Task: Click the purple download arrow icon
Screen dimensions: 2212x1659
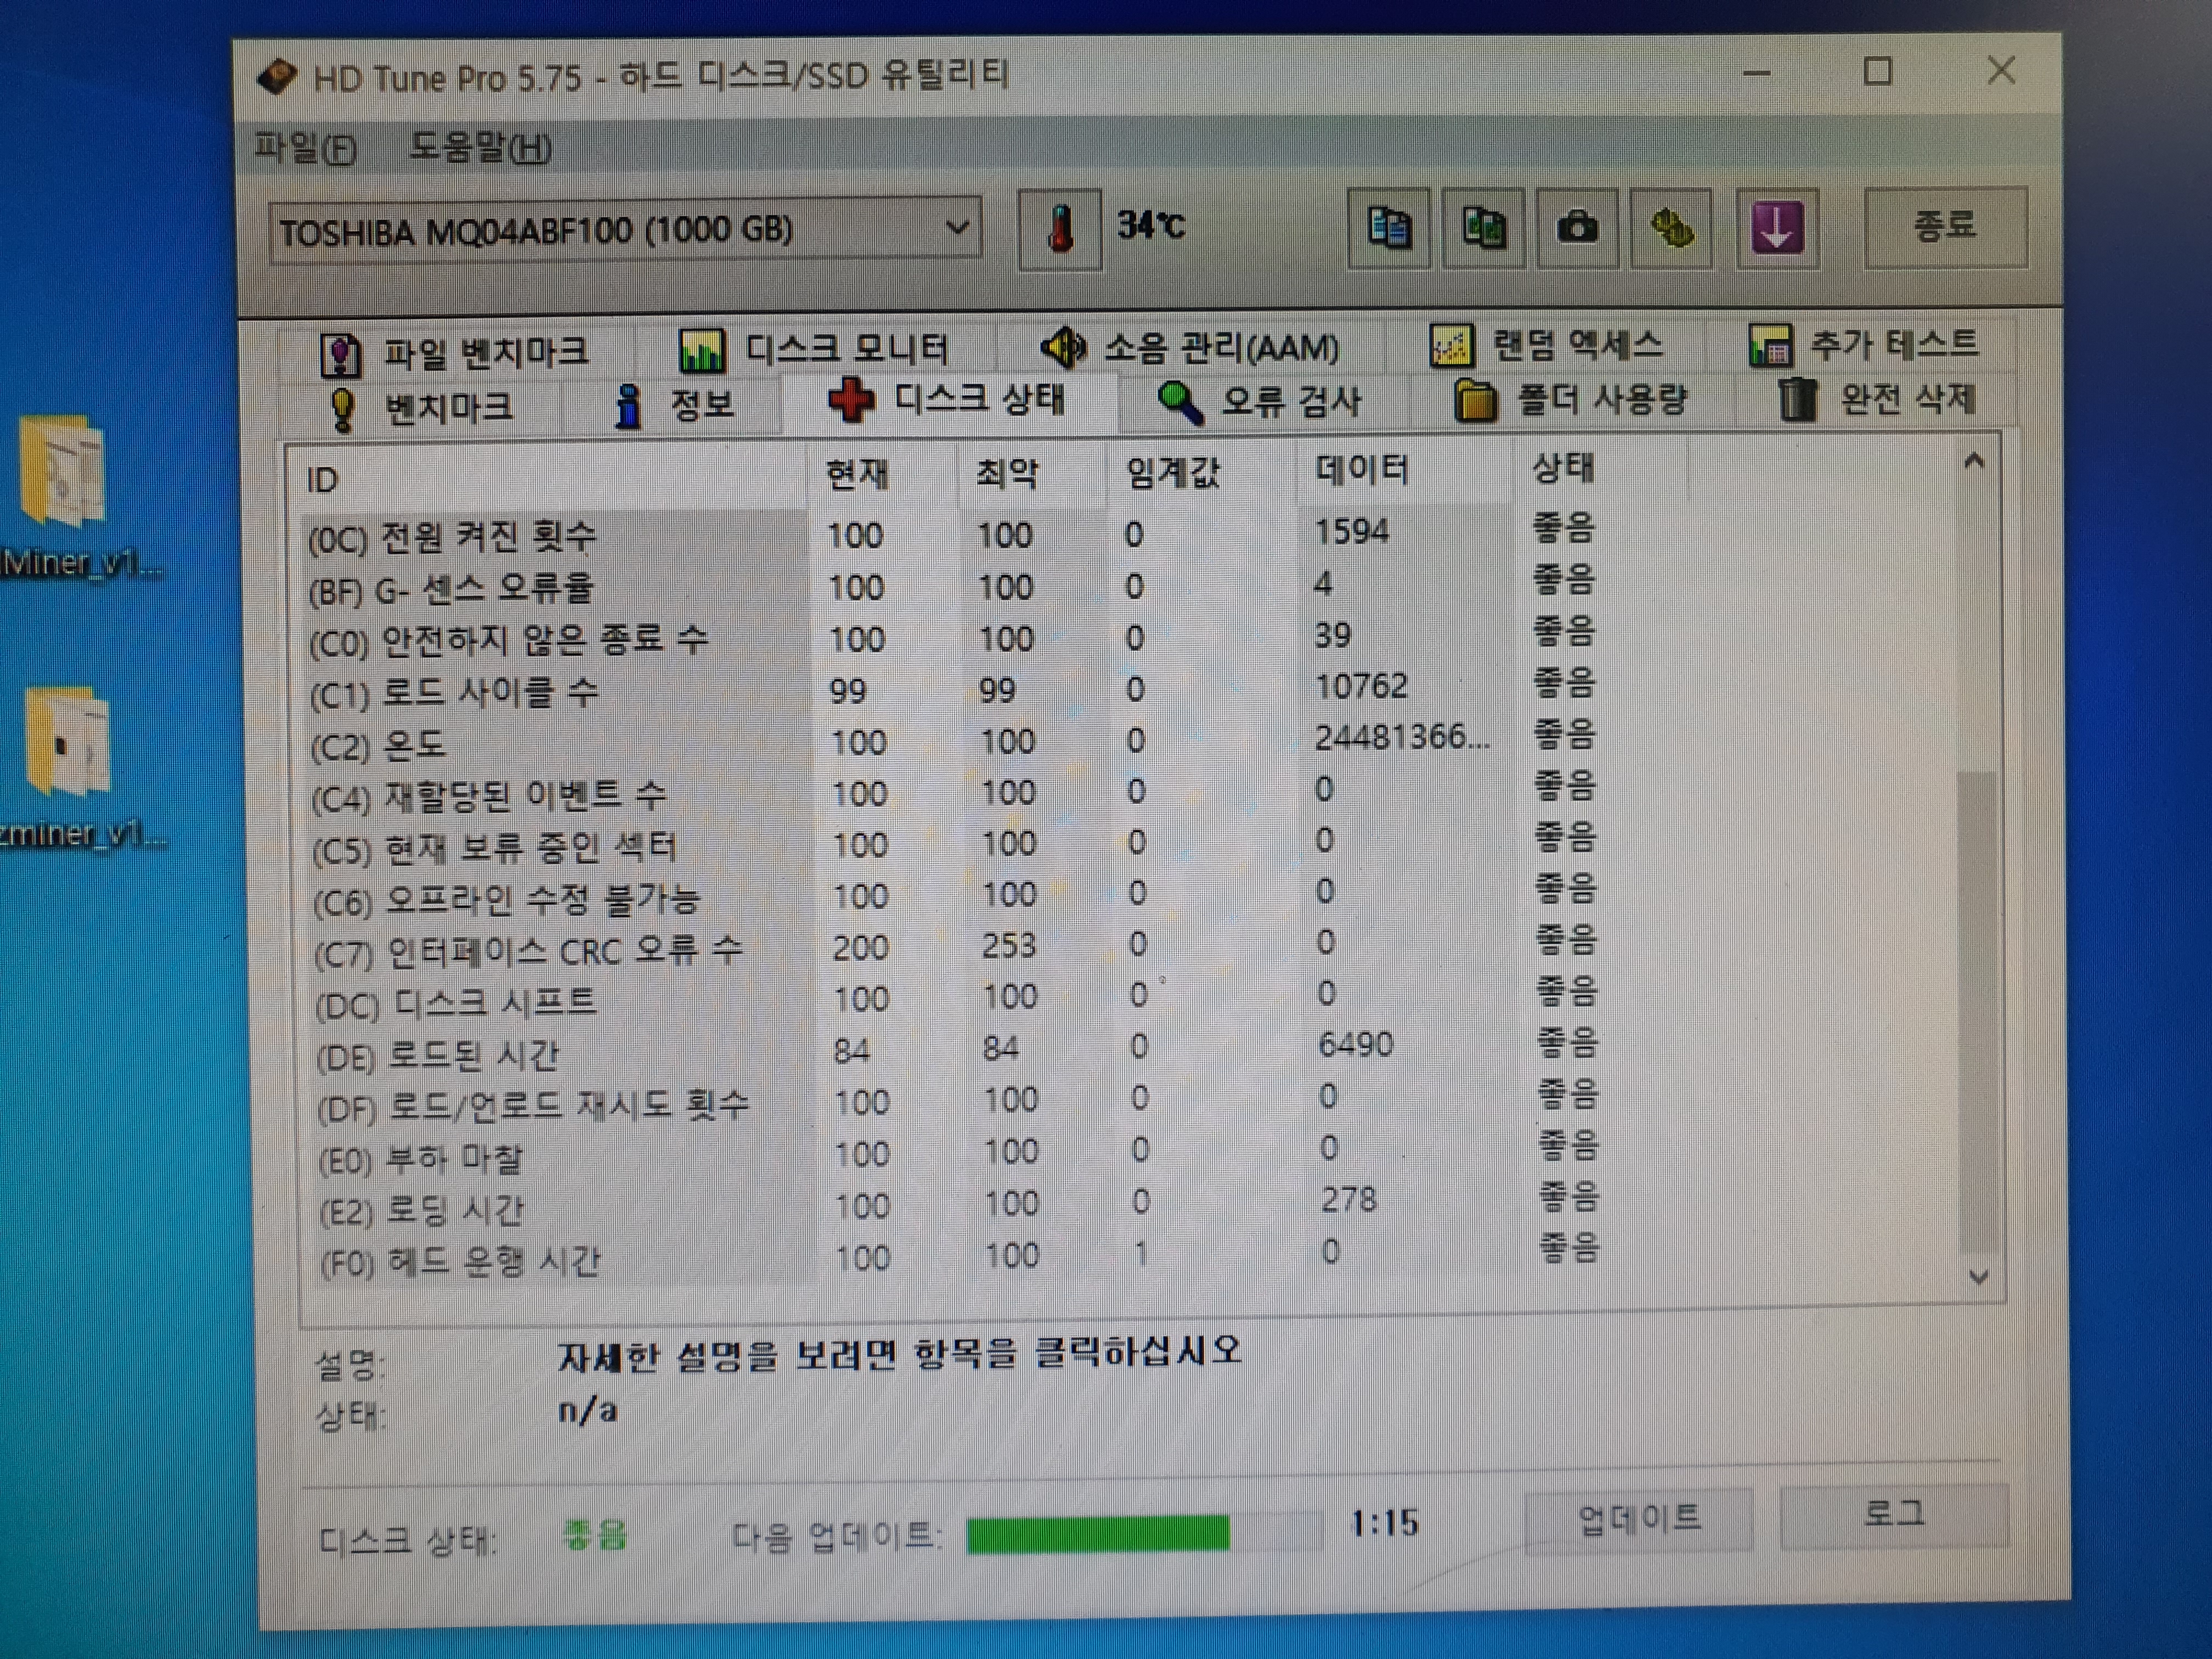Action: tap(1777, 228)
